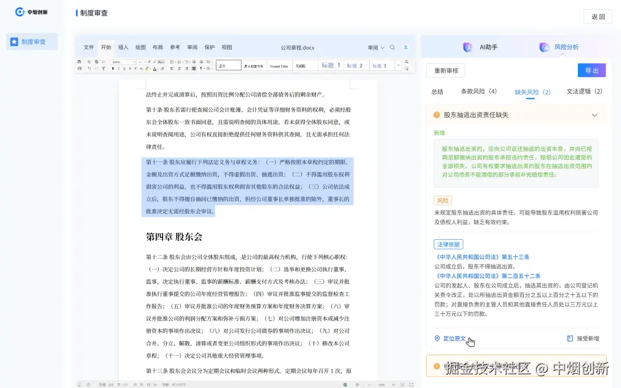Open the 插入 ribbon tab
The width and height of the screenshot is (621, 388).
click(x=123, y=48)
